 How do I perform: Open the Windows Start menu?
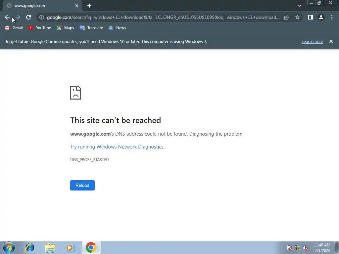tap(9, 247)
